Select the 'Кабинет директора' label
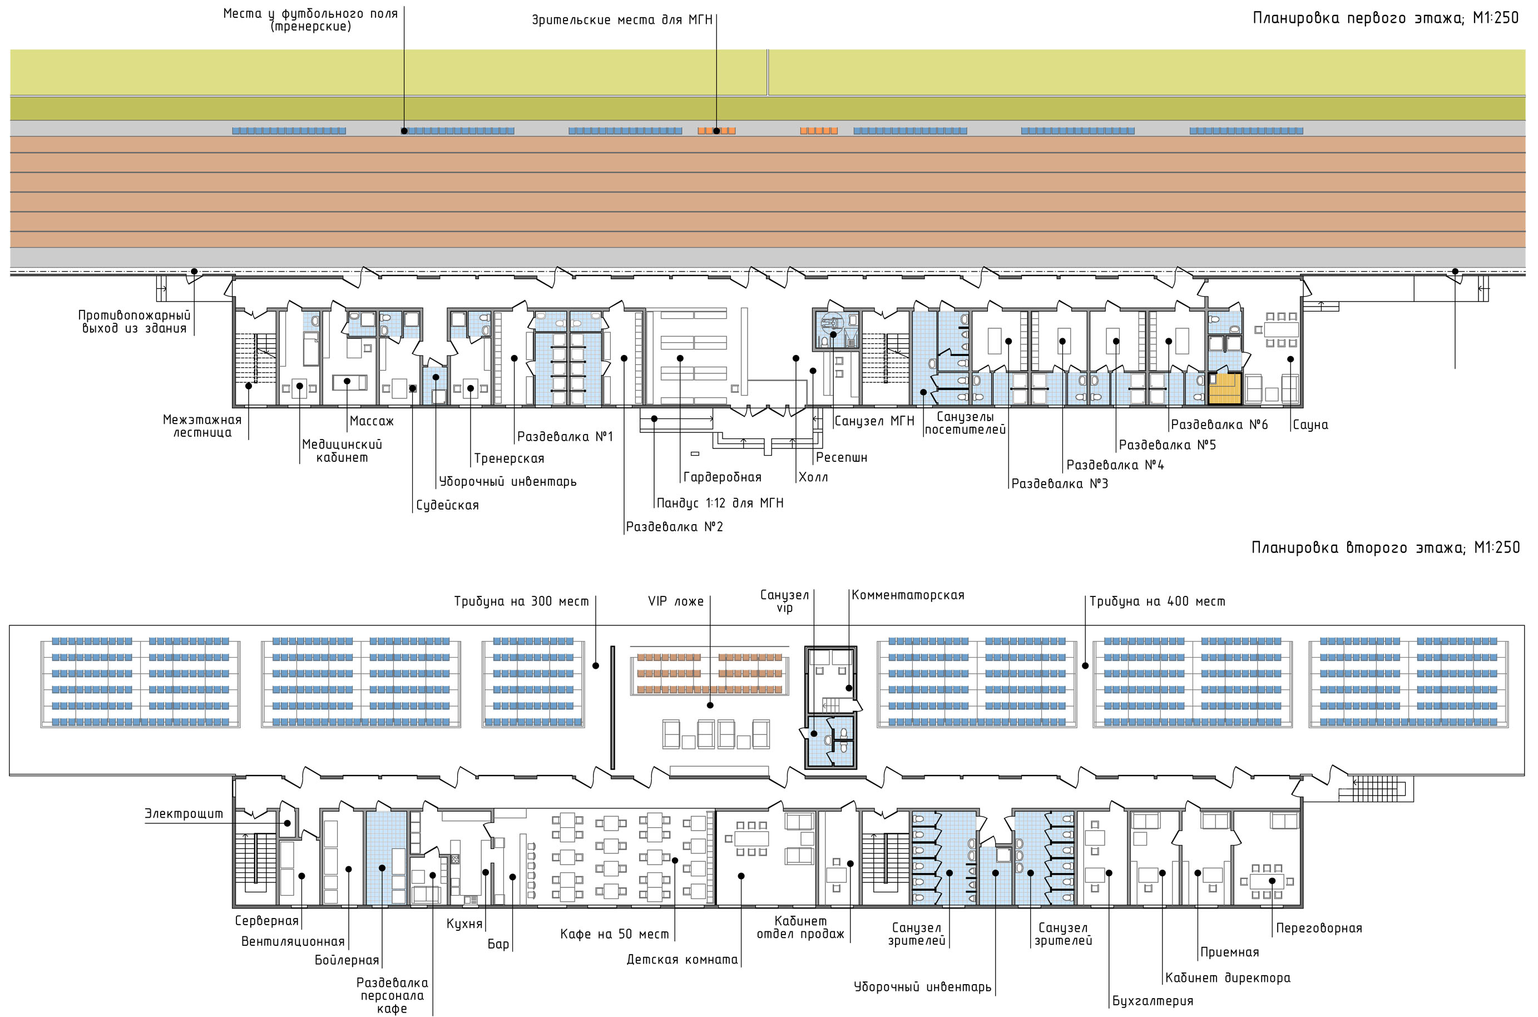The height and width of the screenshot is (1017, 1538). [1228, 978]
